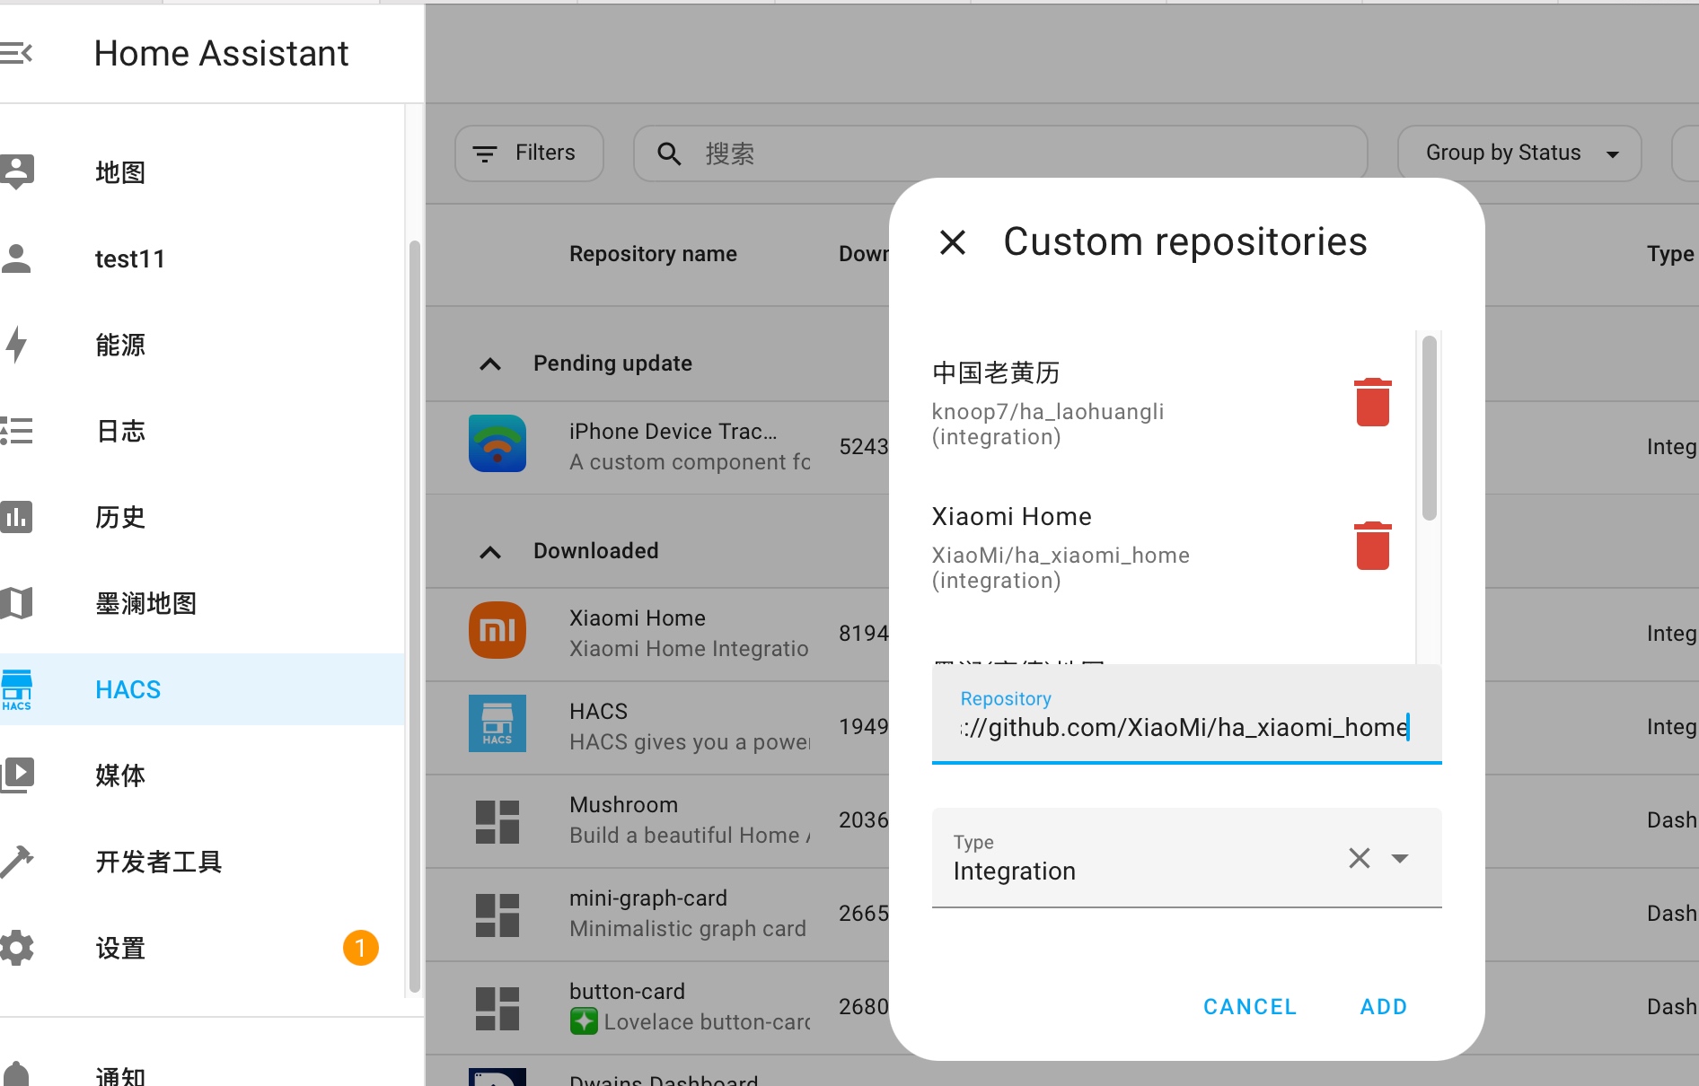
Task: Close the Custom repositories dialog
Action: (953, 241)
